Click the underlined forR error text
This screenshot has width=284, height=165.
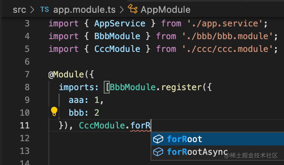(x=140, y=125)
